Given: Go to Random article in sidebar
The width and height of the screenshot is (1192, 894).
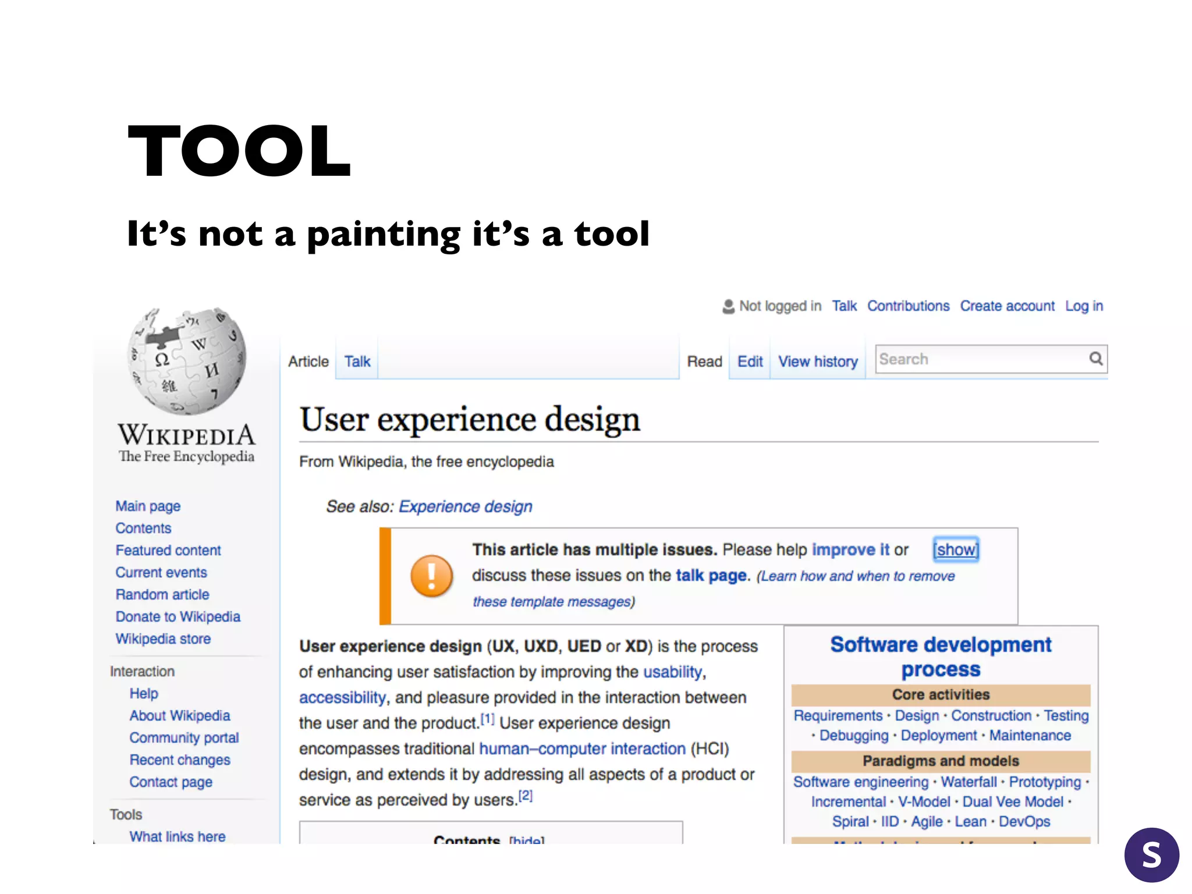Looking at the screenshot, I should click(162, 594).
